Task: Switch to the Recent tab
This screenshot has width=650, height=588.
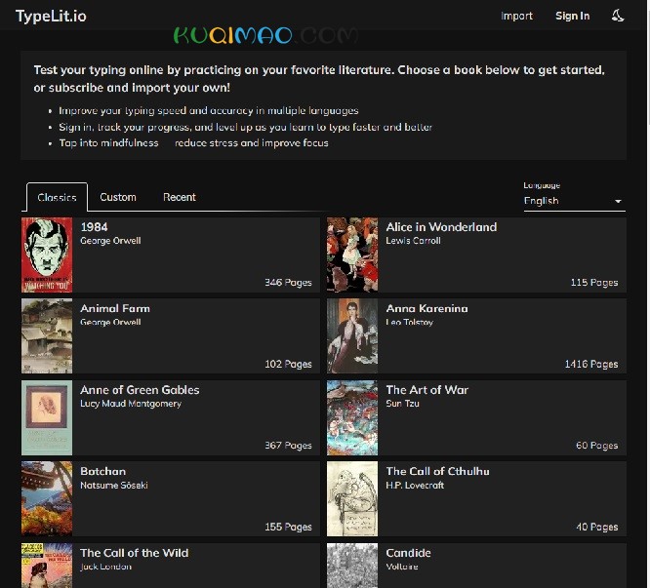Action: (179, 197)
